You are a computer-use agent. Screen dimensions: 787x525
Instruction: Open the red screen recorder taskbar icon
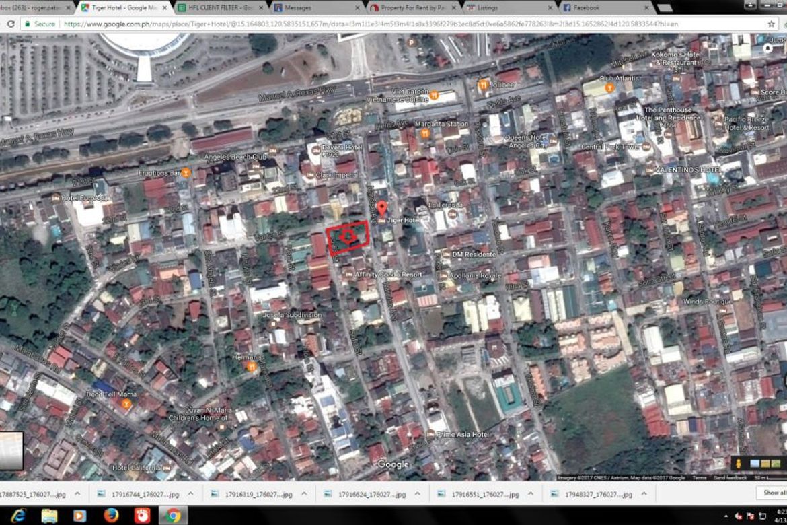click(x=142, y=516)
